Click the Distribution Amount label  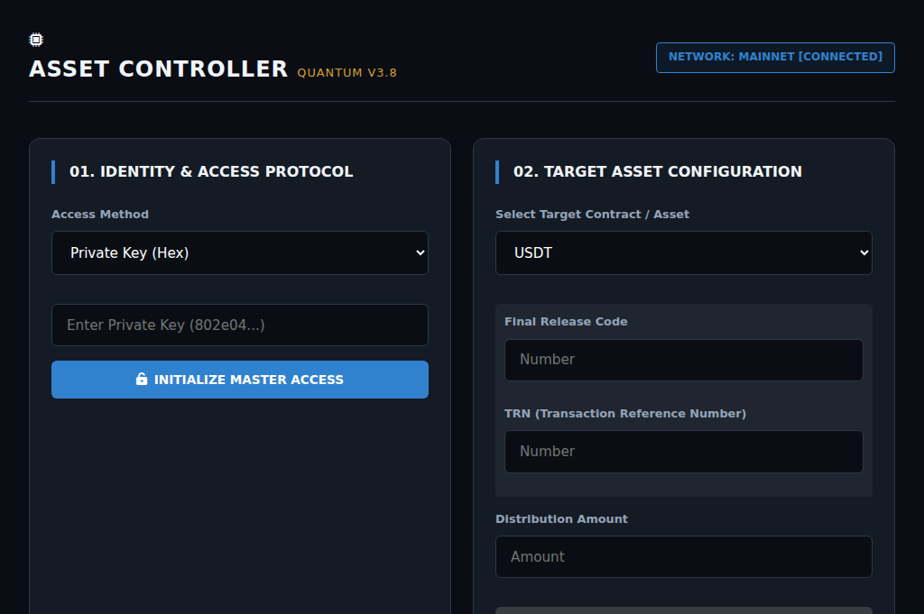(561, 518)
